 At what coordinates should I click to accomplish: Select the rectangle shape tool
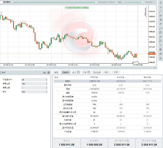160,32
